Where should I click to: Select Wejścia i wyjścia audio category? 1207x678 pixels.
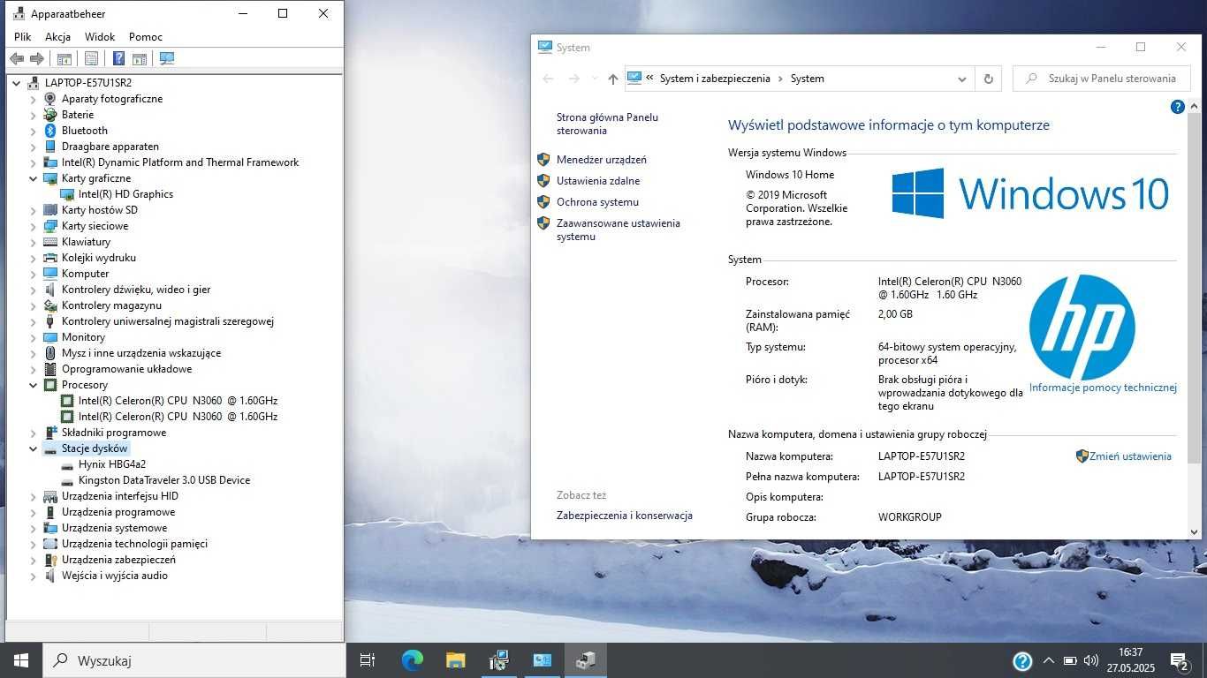pyautogui.click(x=115, y=576)
